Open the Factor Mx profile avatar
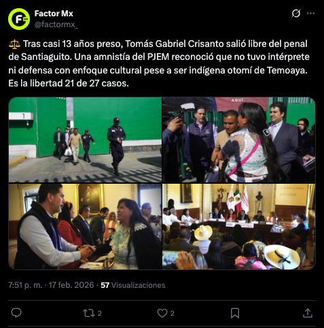The image size is (324, 328). [x=19, y=19]
